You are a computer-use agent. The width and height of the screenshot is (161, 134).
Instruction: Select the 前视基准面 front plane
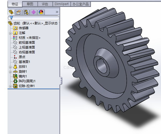point(27,43)
